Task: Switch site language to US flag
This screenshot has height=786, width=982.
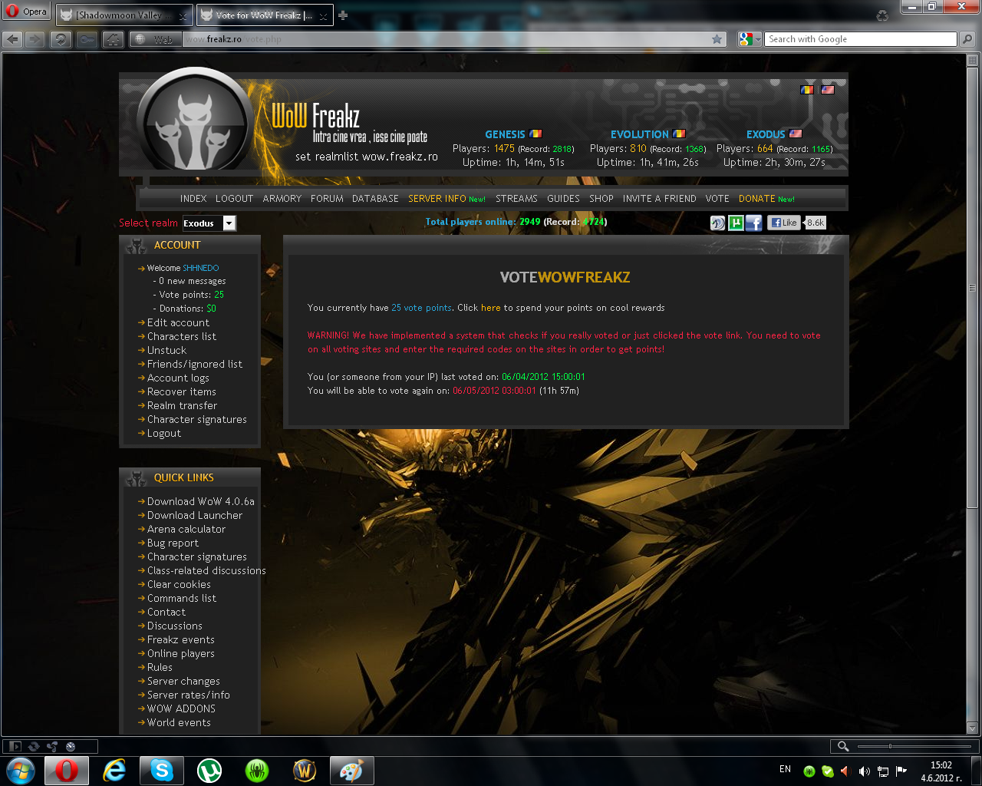Action: [828, 90]
